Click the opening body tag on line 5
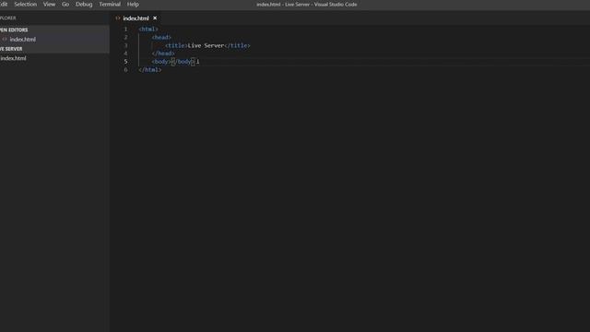 point(161,62)
